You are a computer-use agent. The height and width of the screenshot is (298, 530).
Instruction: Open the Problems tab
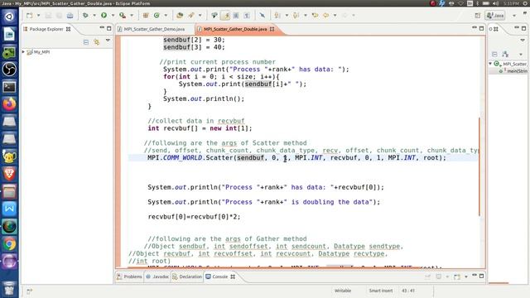click(x=129, y=276)
